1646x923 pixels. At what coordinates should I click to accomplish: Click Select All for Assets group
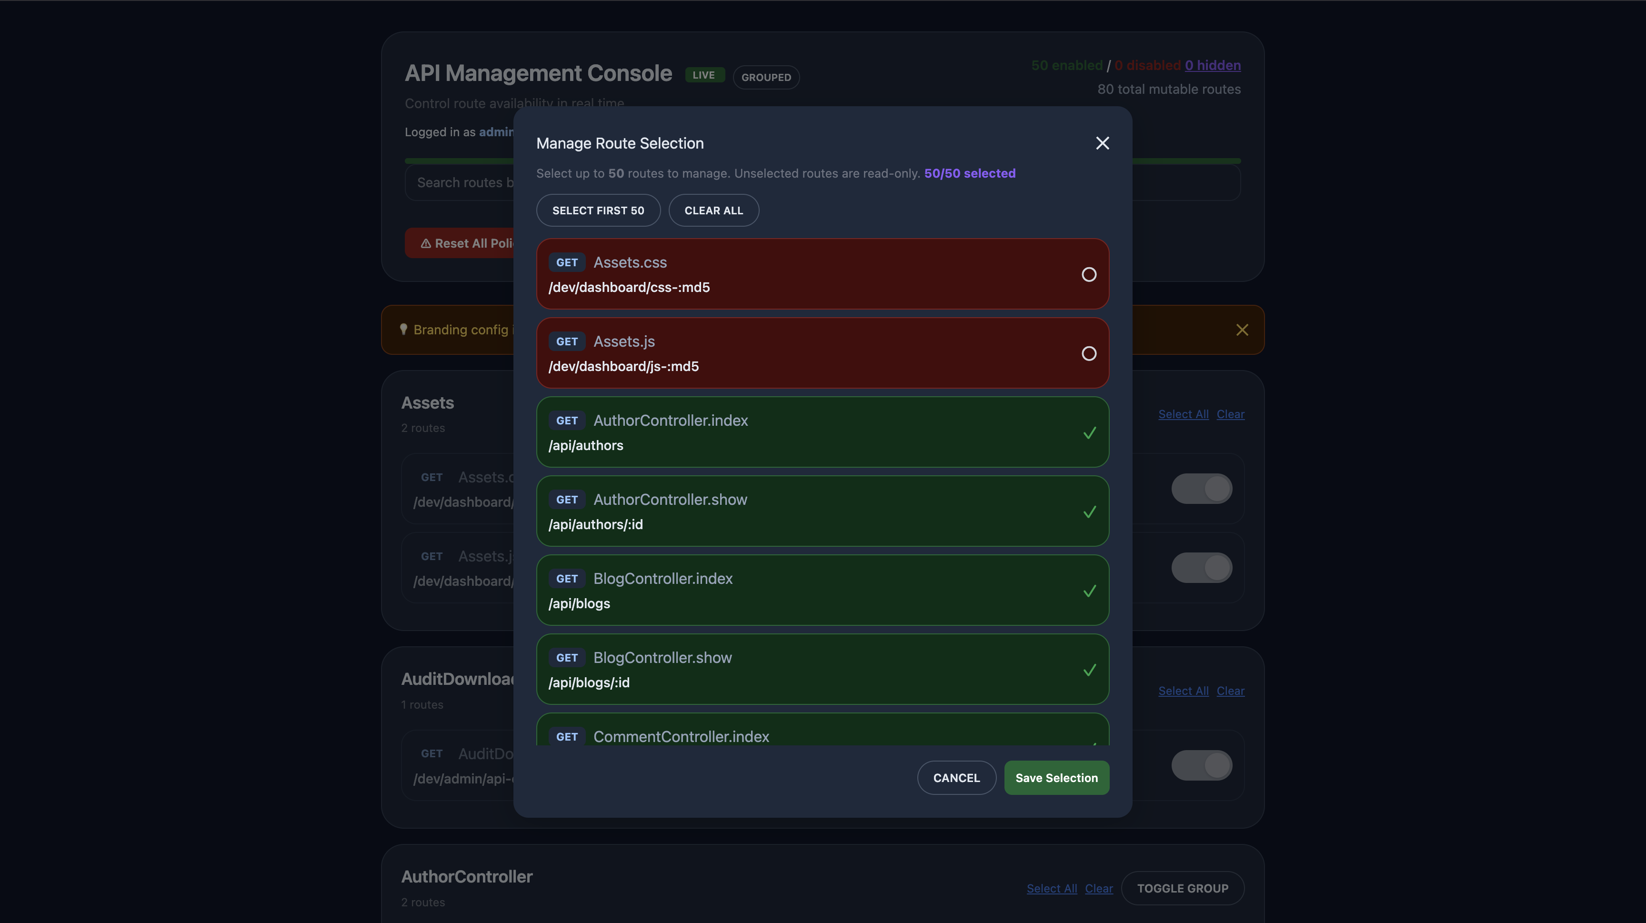click(1184, 414)
